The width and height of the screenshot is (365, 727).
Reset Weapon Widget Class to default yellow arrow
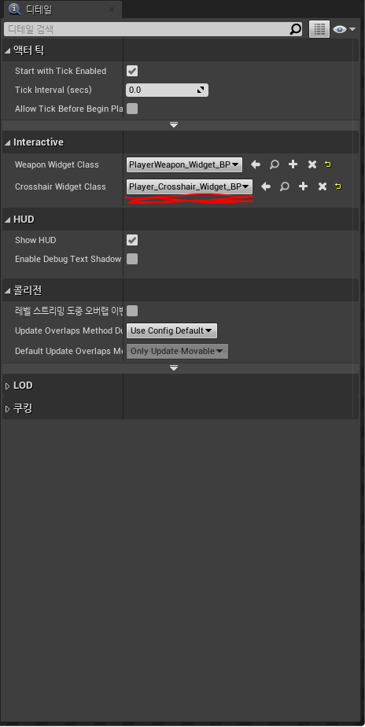coord(328,164)
